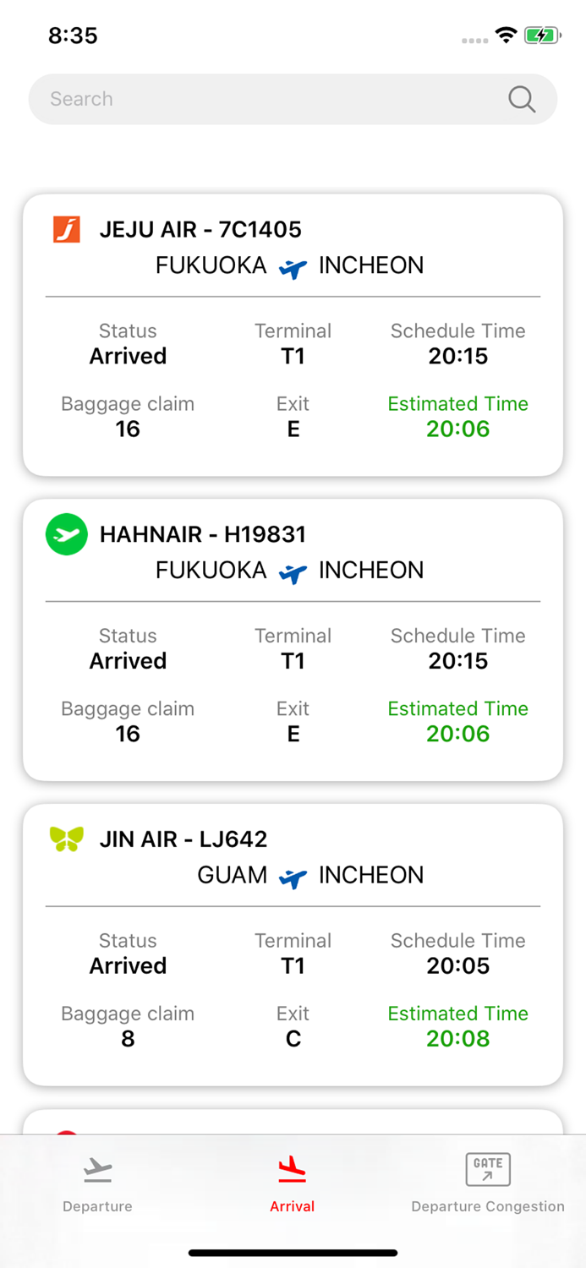Click the Jin Air butterfly logo

pyautogui.click(x=66, y=839)
